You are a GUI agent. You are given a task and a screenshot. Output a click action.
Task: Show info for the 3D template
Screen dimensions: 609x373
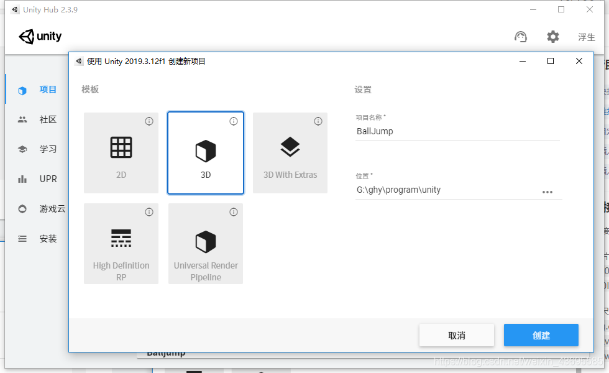coord(234,121)
